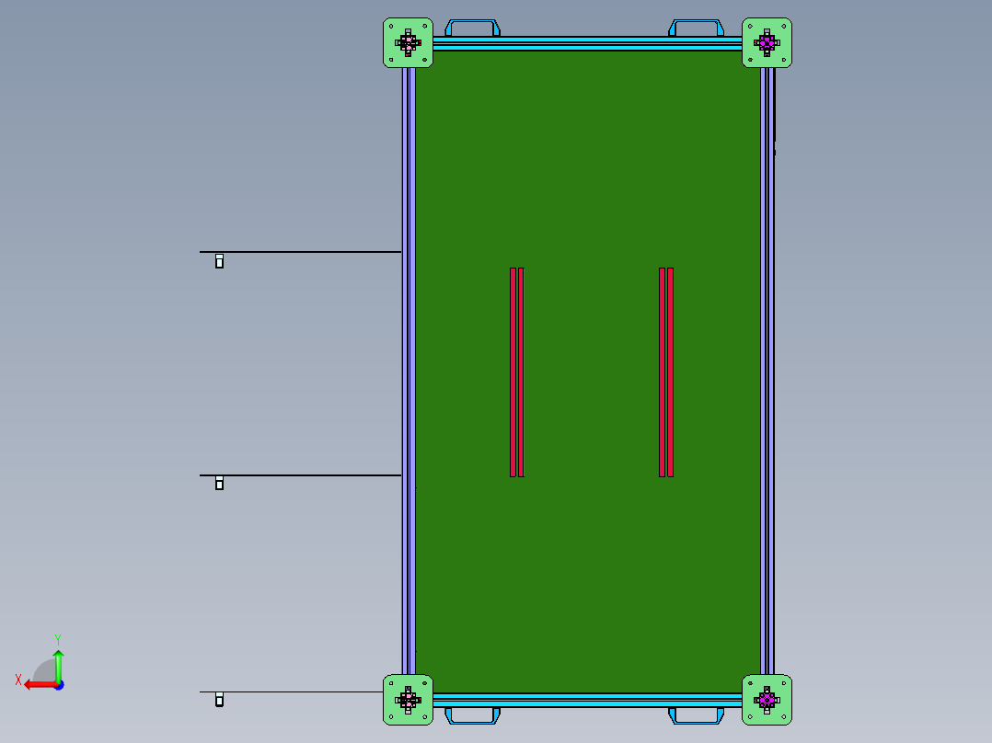The image size is (992, 743).
Task: Select the bottom-left cyan handle
Action: click(x=473, y=715)
